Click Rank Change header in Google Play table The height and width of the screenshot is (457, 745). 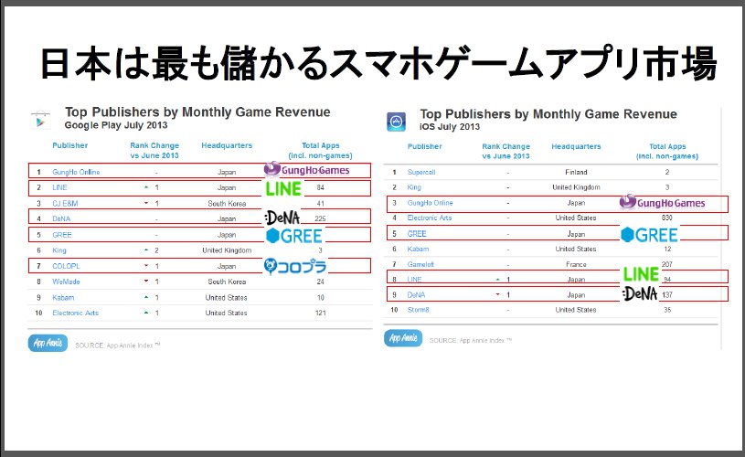[154, 151]
